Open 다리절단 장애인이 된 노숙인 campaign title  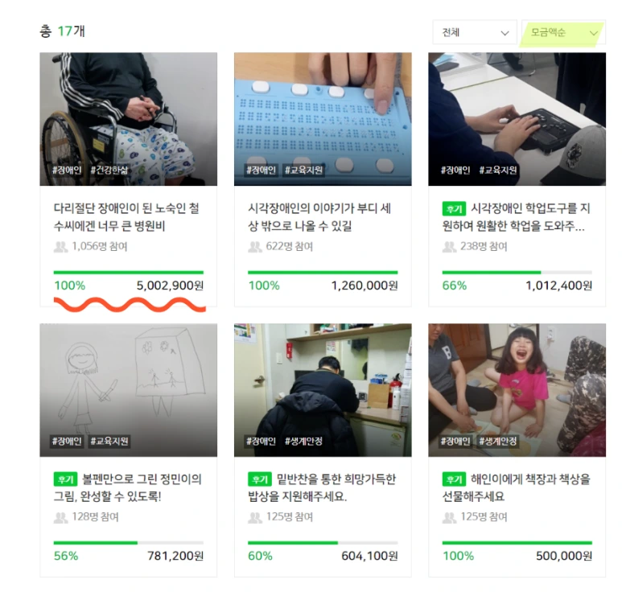(126, 217)
